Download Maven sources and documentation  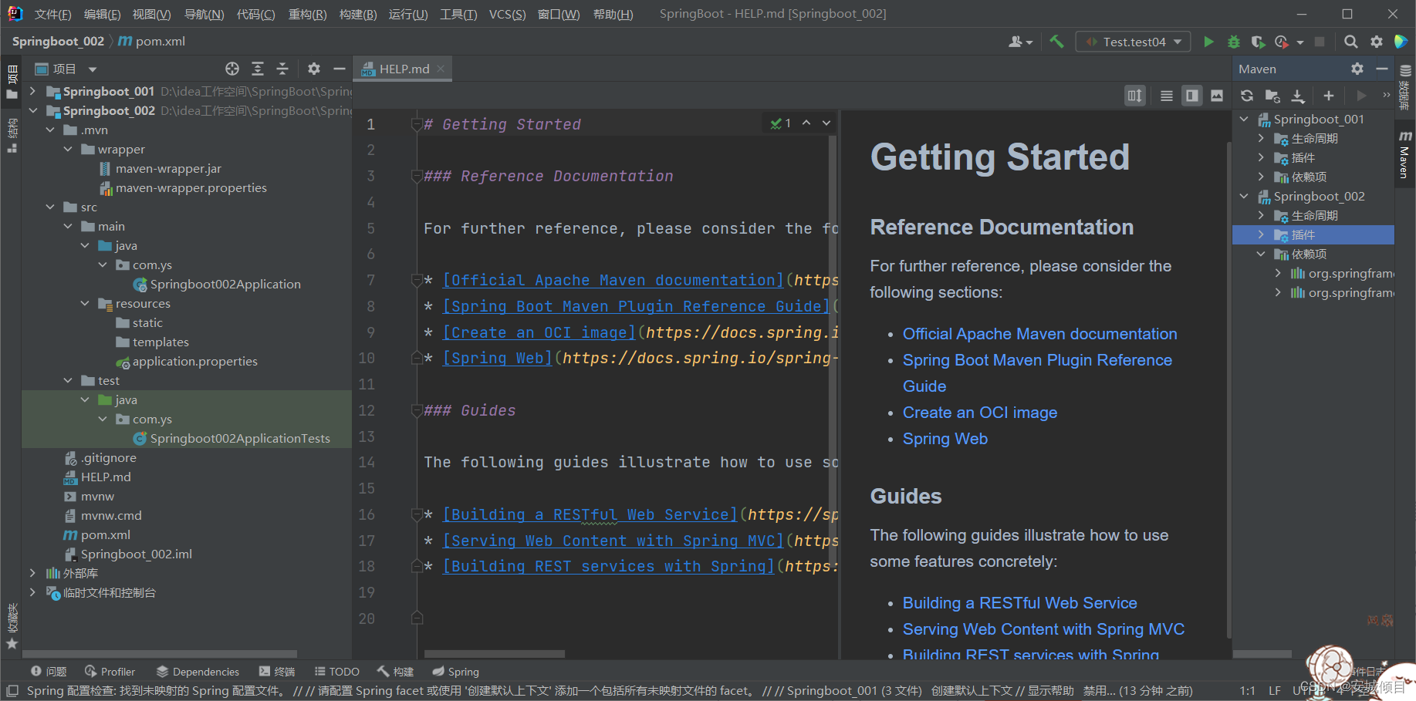coord(1299,96)
